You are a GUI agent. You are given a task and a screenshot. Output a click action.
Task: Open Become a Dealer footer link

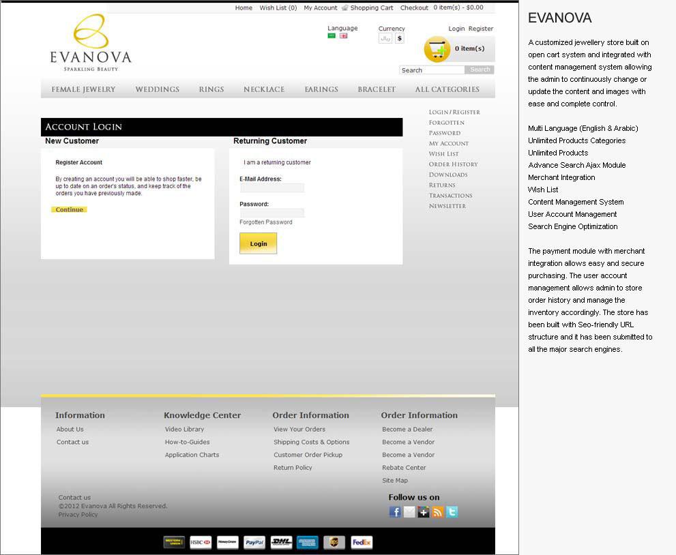pos(407,429)
